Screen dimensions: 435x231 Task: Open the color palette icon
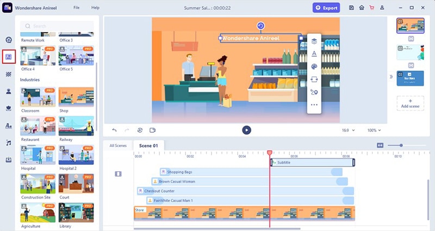314,66
